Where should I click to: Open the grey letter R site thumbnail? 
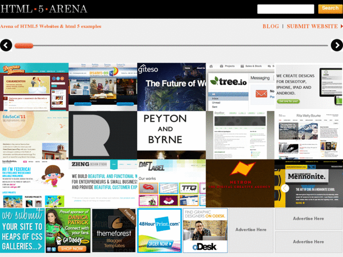[x=103, y=135]
